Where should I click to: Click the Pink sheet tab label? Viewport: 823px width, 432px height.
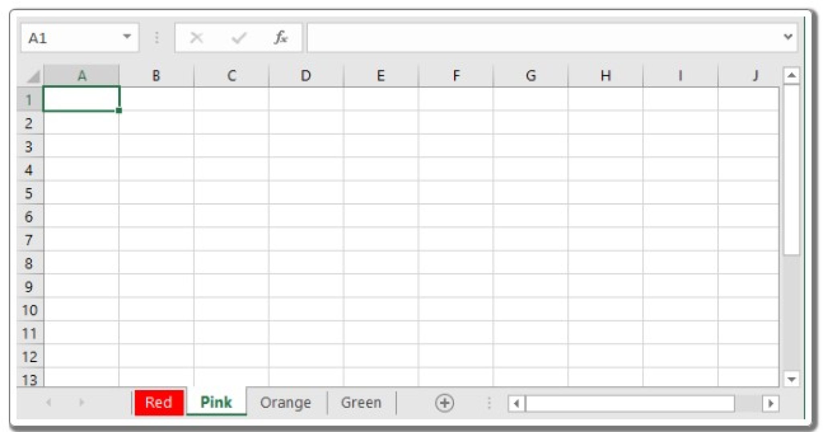click(216, 402)
